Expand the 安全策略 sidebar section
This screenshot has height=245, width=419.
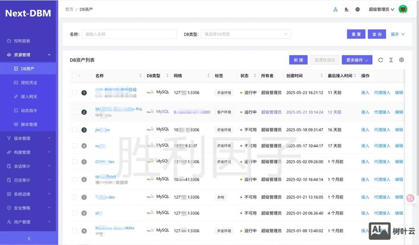click(28, 208)
